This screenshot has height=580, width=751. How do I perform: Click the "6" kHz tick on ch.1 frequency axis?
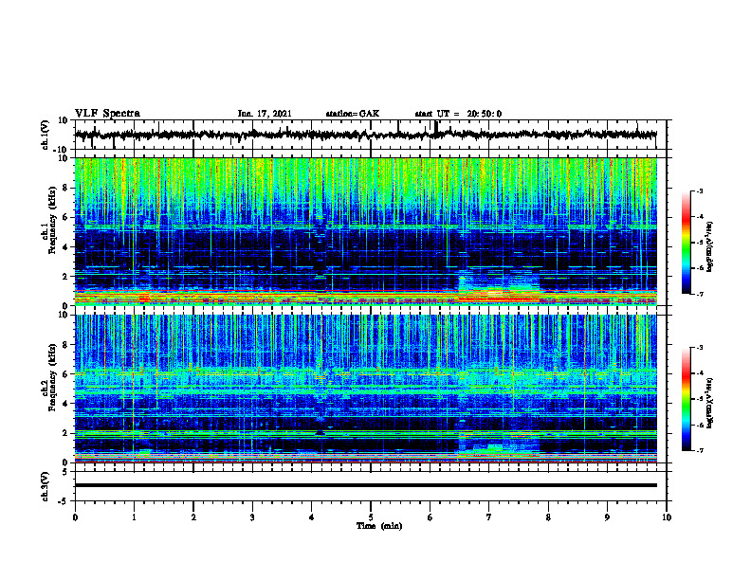(x=65, y=217)
